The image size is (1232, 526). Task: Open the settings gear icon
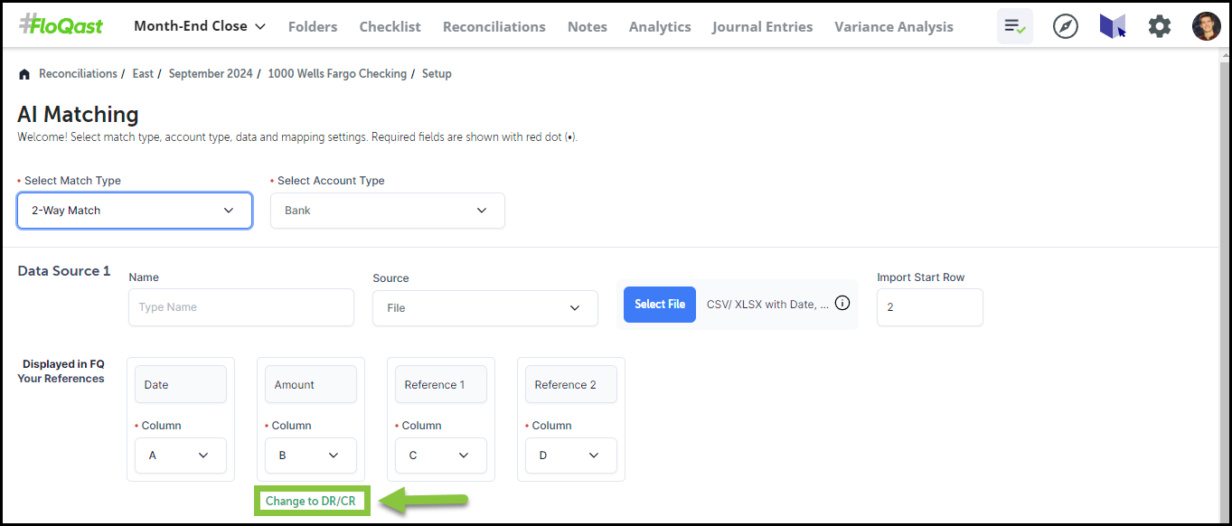[x=1160, y=26]
